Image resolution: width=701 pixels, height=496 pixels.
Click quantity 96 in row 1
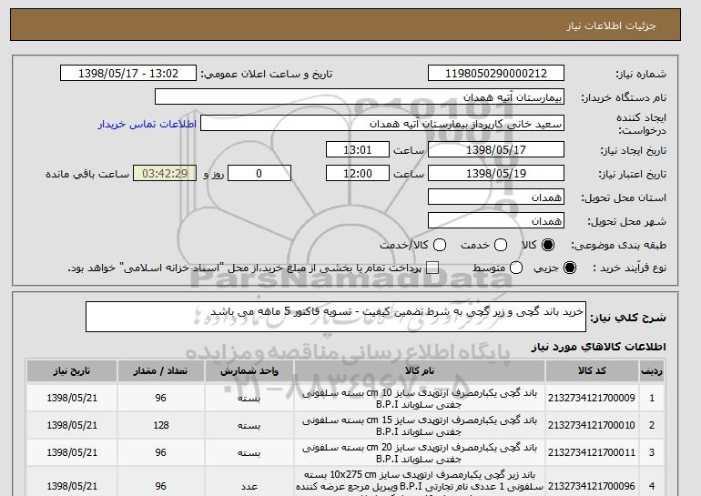tap(161, 398)
